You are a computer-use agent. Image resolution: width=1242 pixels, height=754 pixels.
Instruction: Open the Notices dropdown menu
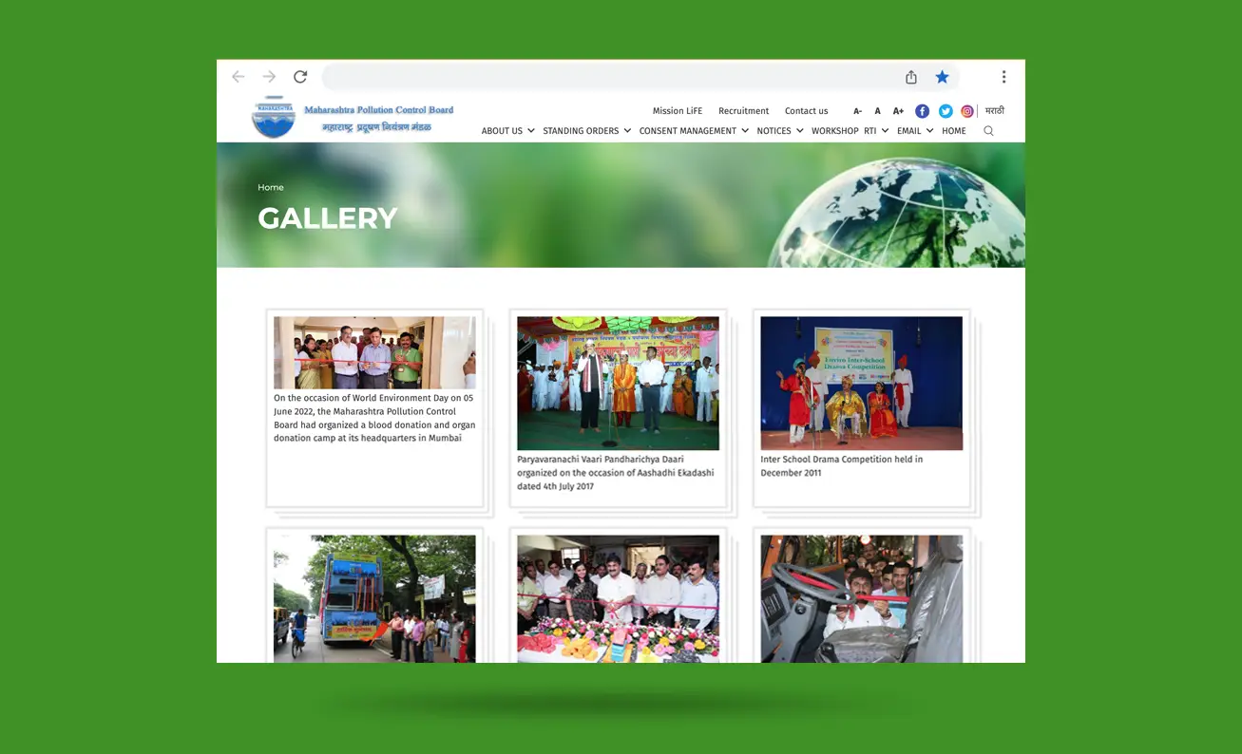click(779, 131)
